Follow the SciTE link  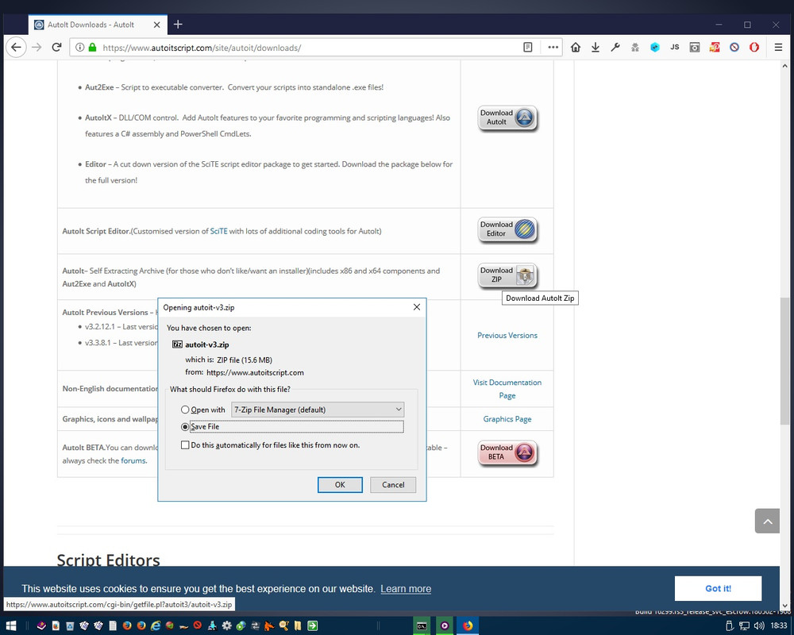pos(219,231)
